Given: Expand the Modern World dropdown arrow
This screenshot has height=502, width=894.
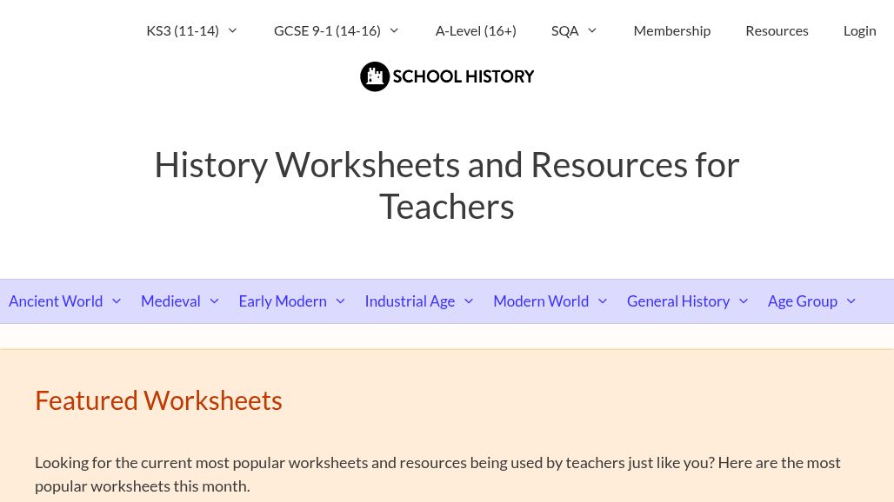Looking at the screenshot, I should [602, 301].
